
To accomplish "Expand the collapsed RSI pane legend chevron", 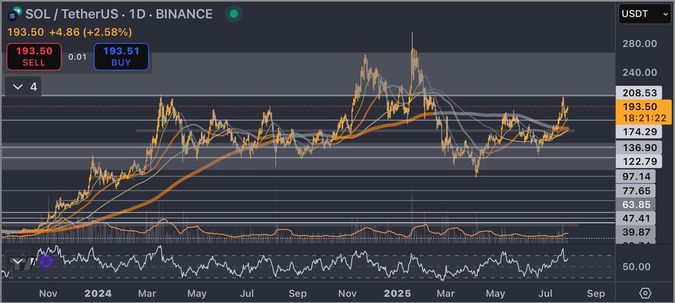I will coord(19,261).
